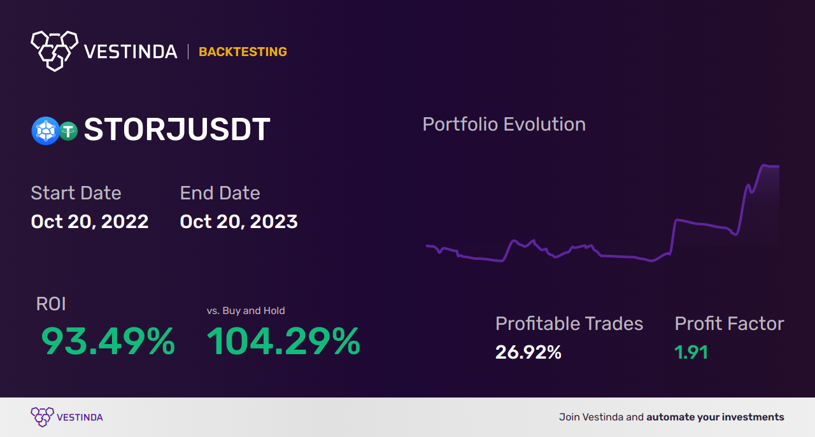Click the Portfolio Evolution heading
This screenshot has height=437, width=815.
point(504,124)
